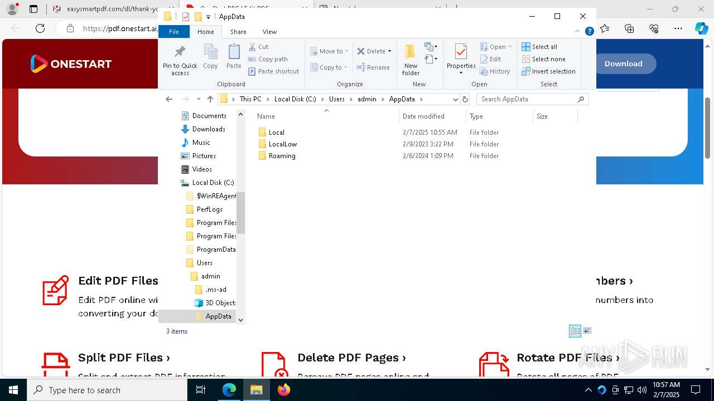Select Users folder in tree
Viewport: 714px width, 401px height.
tap(199, 263)
